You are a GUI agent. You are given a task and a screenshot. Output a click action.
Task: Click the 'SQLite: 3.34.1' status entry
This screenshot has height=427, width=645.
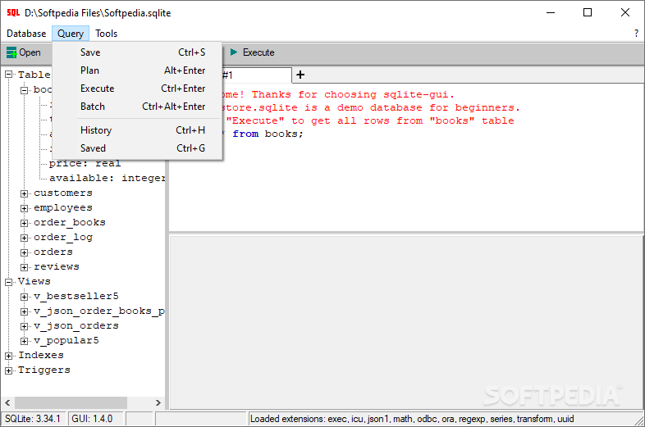pos(33,419)
